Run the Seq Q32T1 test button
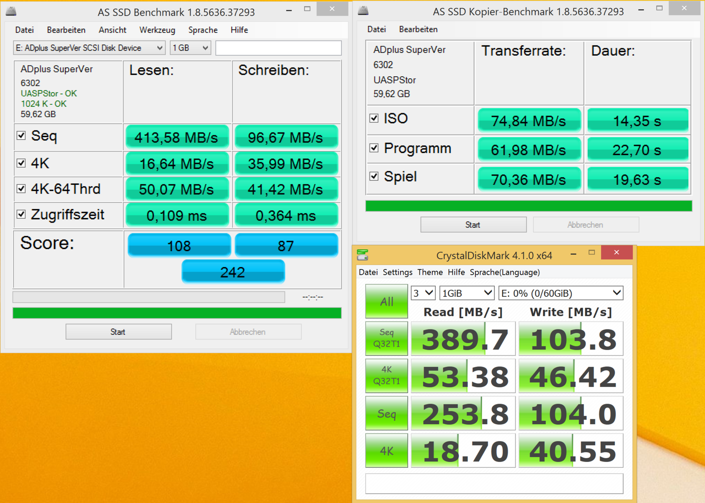The width and height of the screenshot is (705, 503). (x=387, y=338)
